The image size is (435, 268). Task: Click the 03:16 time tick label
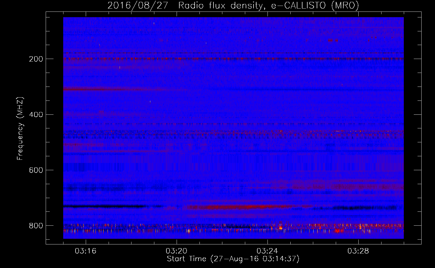pyautogui.click(x=85, y=251)
